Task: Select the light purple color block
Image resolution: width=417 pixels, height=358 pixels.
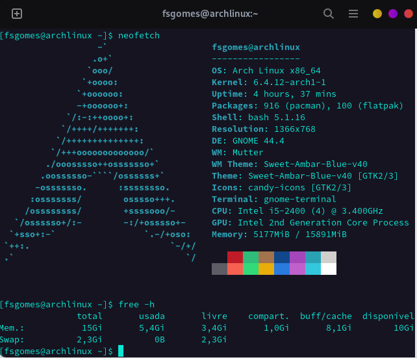Action: [297, 269]
